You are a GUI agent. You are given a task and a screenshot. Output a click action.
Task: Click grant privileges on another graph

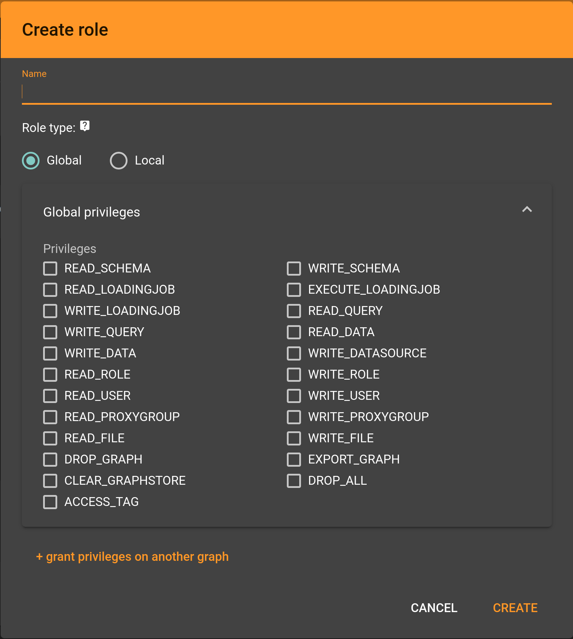[x=132, y=557]
